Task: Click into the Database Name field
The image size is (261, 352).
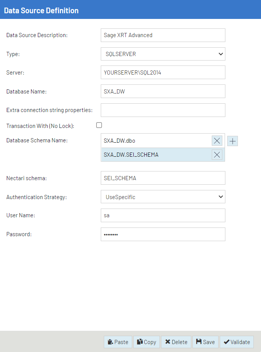Action: pyautogui.click(x=163, y=91)
